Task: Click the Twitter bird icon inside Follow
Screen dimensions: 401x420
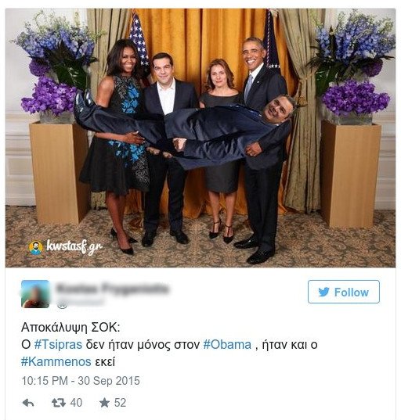Action: pos(323,292)
